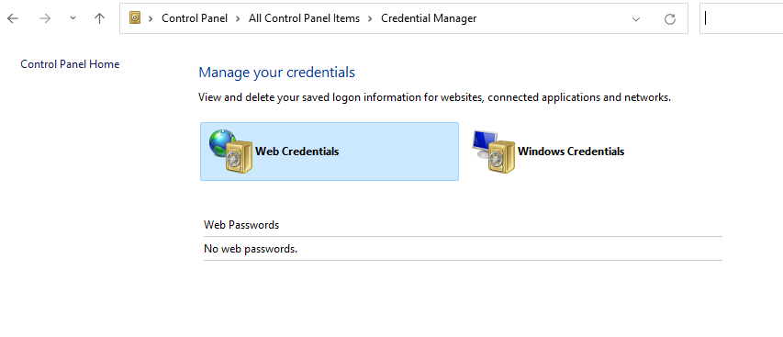Click the Web Passwords section header
This screenshot has height=337, width=783.
click(241, 225)
